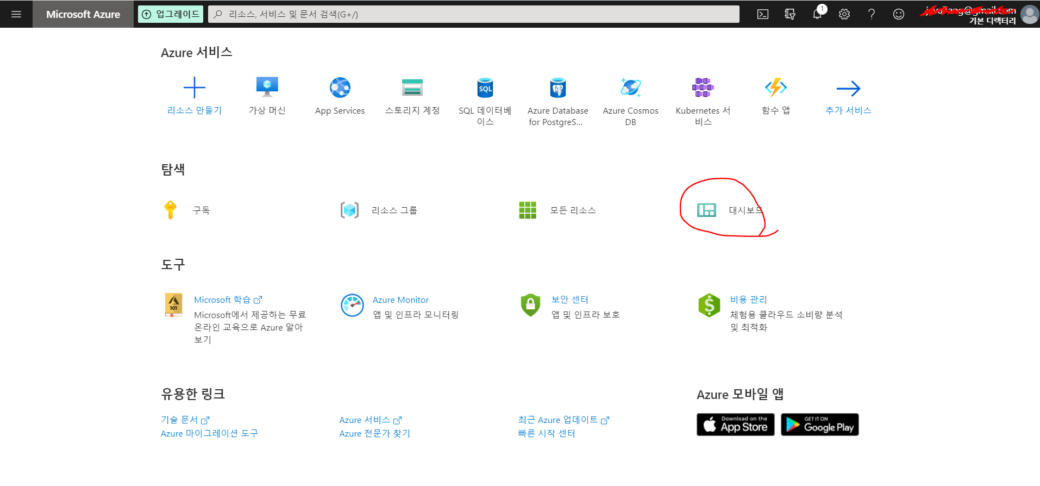The image size is (1040, 486).
Task: Open the 기술 문서 link
Action: [x=185, y=420]
